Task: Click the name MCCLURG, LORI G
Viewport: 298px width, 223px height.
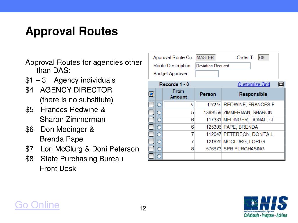Action: pyautogui.click(x=244, y=142)
